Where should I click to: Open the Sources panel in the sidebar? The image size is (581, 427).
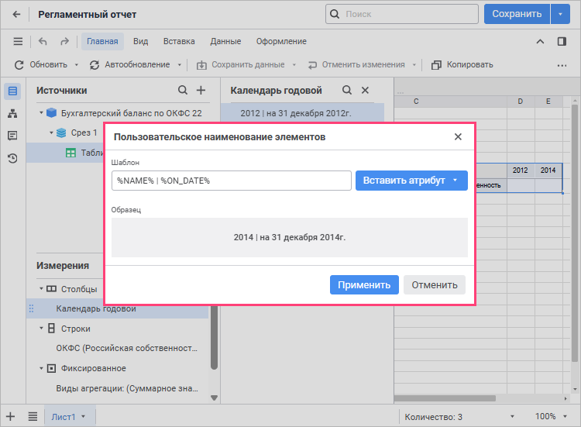point(12,91)
